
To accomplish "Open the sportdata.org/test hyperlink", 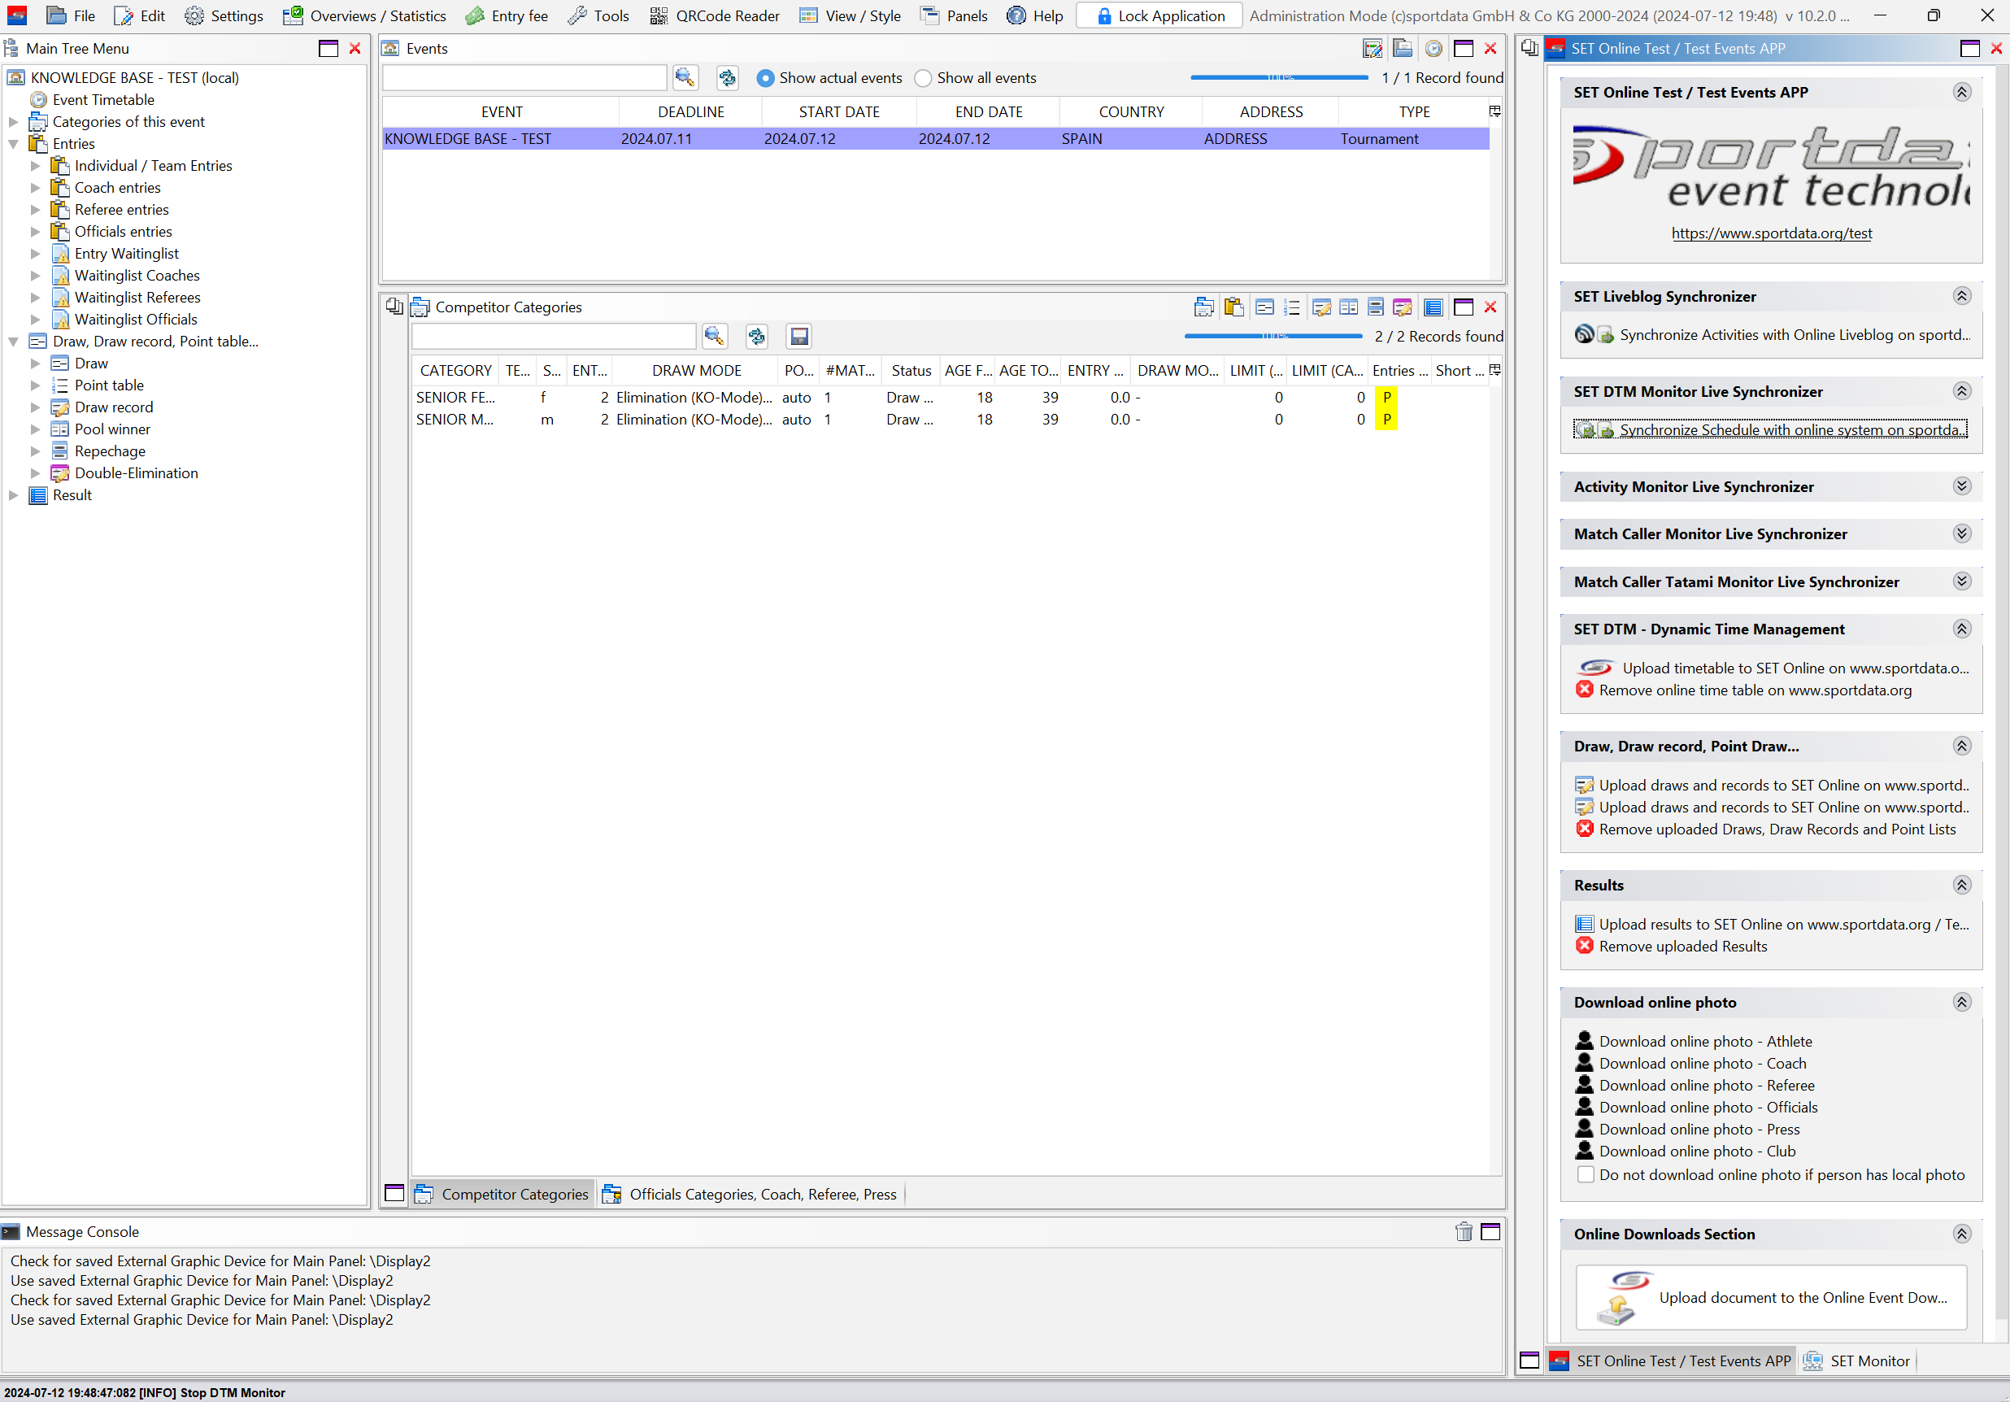I will coord(1771,233).
